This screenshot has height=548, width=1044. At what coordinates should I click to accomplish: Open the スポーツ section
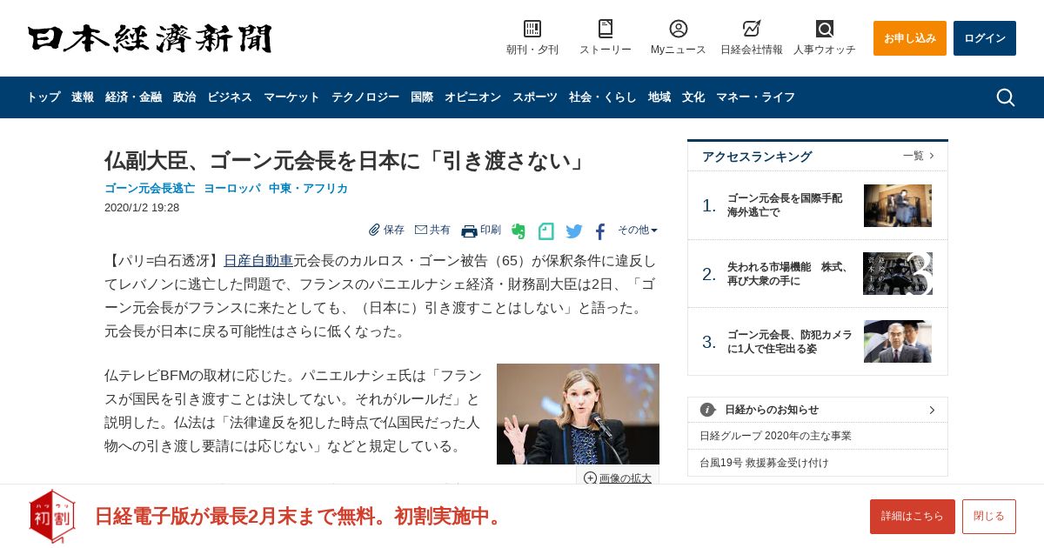point(535,97)
